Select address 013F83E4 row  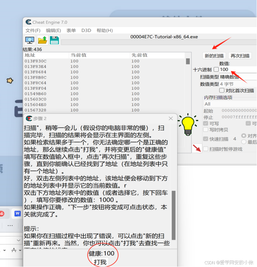(104, 67)
